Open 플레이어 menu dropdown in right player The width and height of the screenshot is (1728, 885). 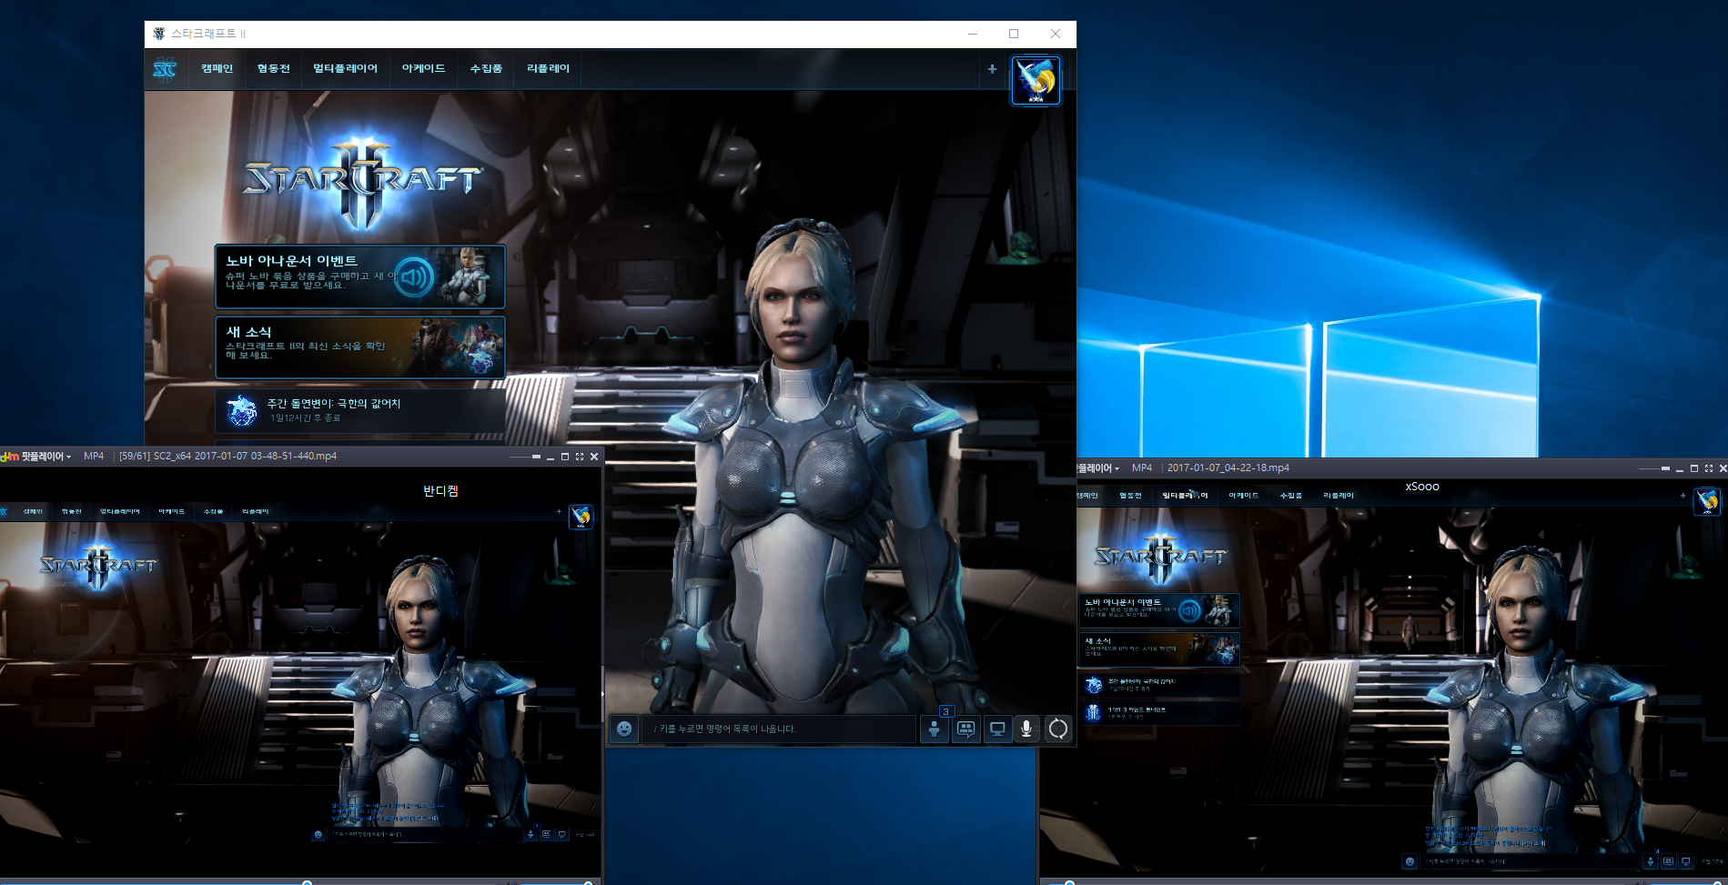[x=1098, y=468]
